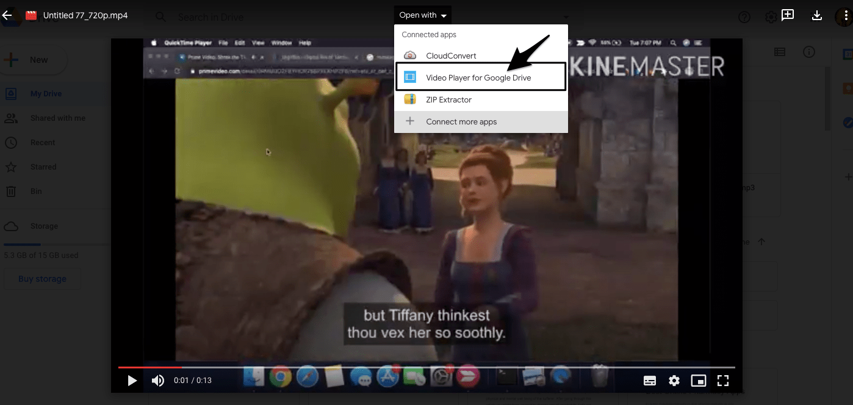Toggle the Name sort order arrow
The width and height of the screenshot is (853, 405).
click(x=761, y=242)
